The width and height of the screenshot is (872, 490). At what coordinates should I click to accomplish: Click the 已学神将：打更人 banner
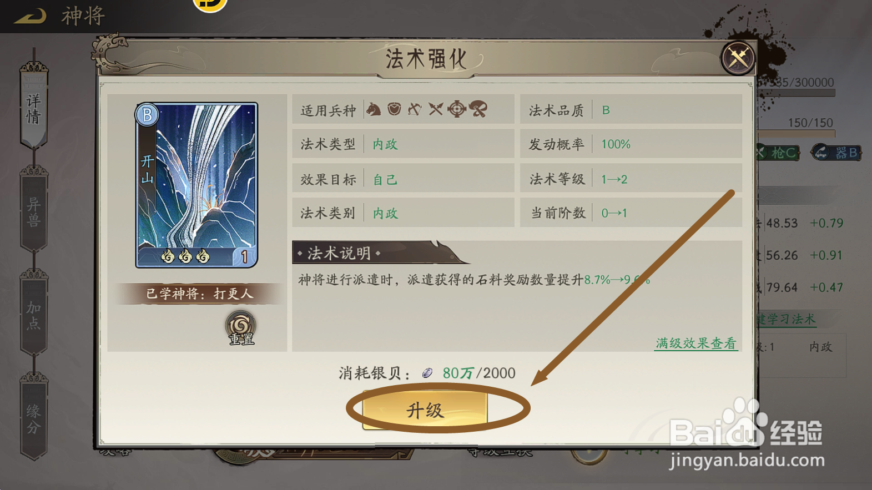199,294
